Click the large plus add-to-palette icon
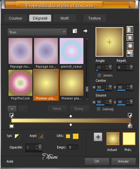This screenshot has width=140, height=169. pyautogui.click(x=98, y=137)
